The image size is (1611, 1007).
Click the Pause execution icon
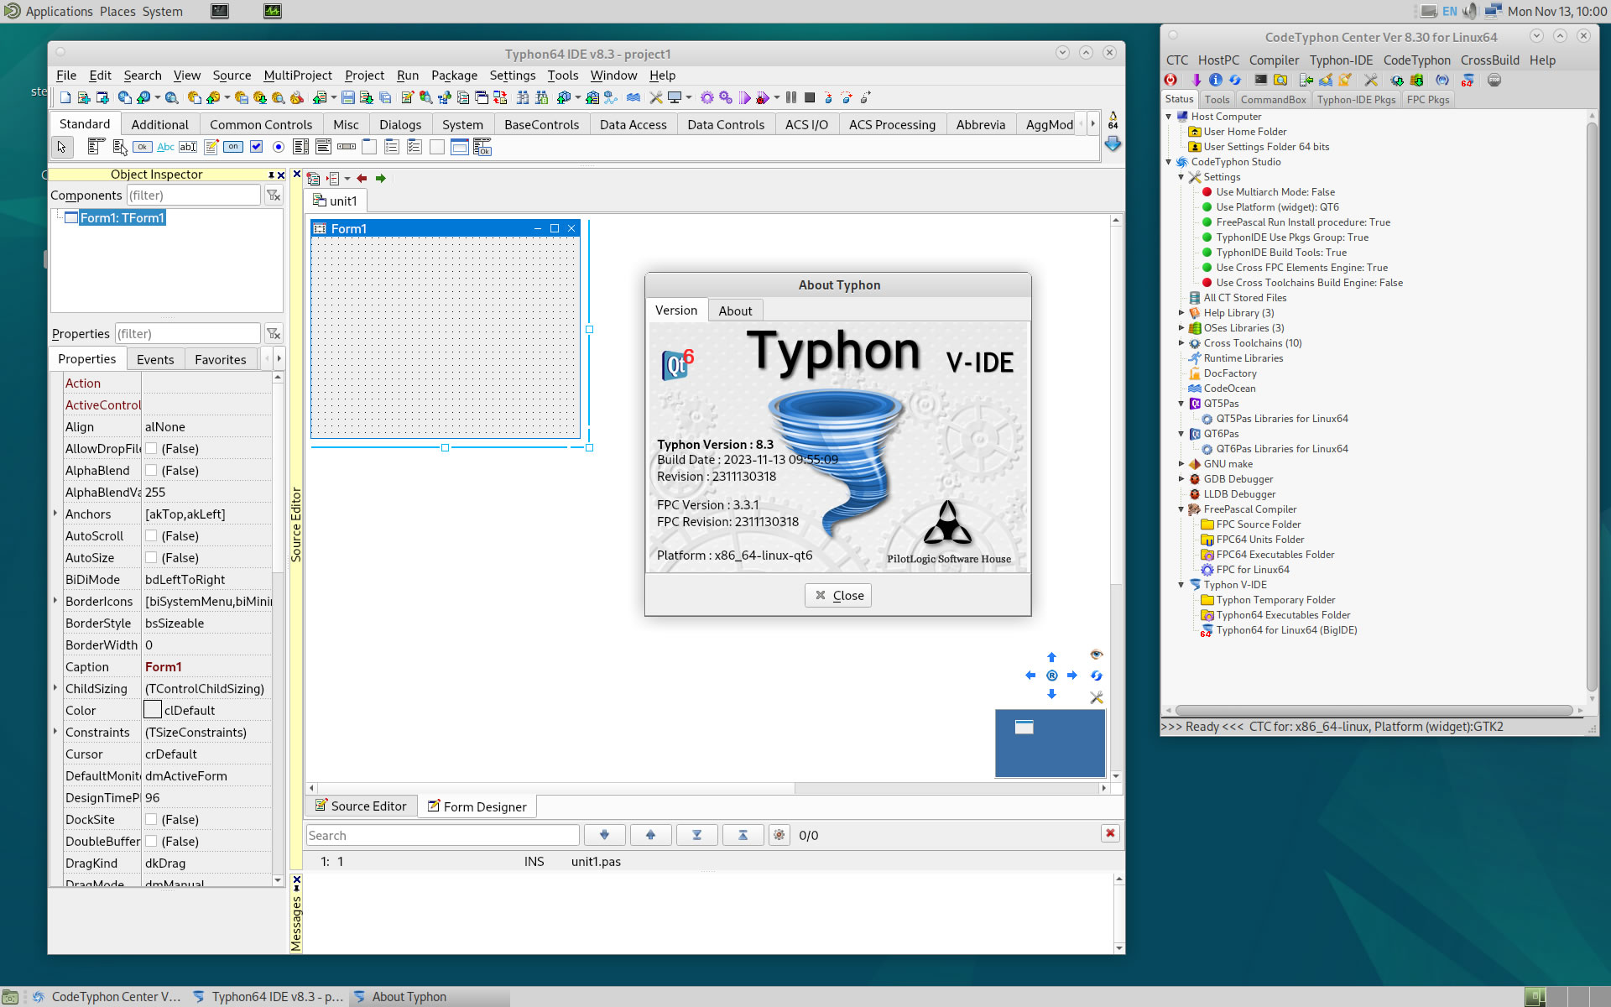click(x=790, y=97)
